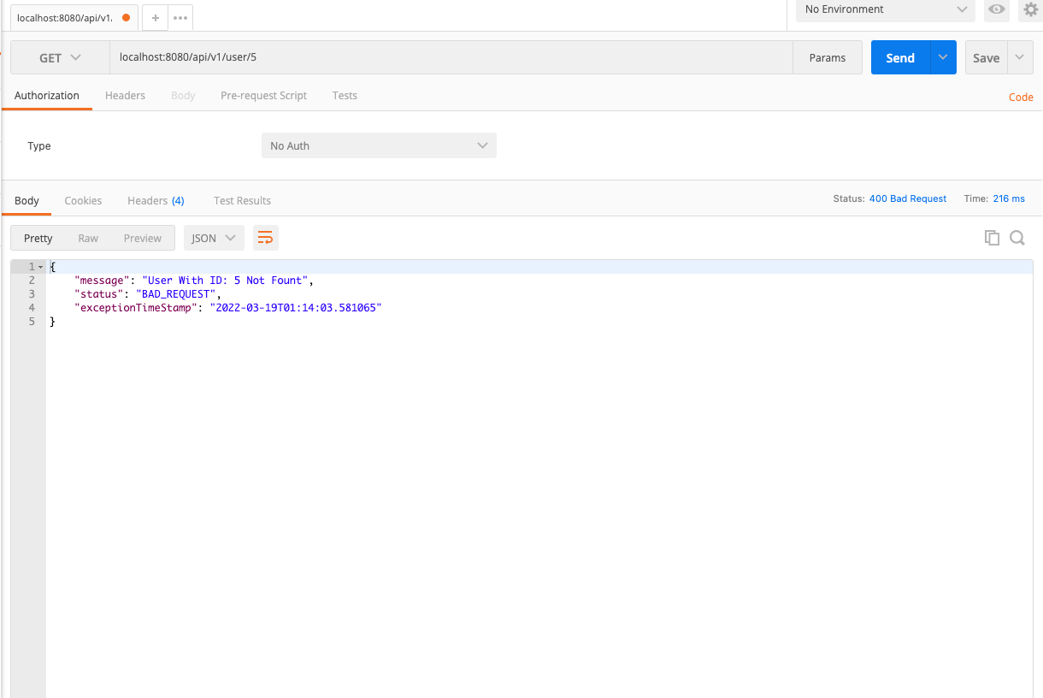Click the request URL input field
The image size is (1043, 698).
[451, 57]
